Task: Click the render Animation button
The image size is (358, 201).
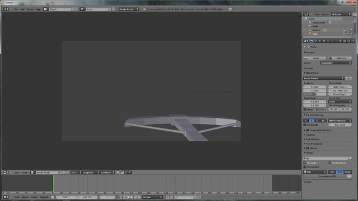Action: 340,58
